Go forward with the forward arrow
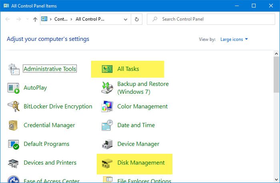The image size is (280, 183). click(18, 19)
